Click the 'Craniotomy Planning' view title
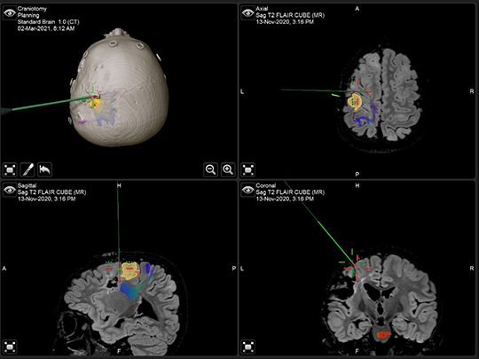This screenshot has width=479, height=359. tap(32, 12)
